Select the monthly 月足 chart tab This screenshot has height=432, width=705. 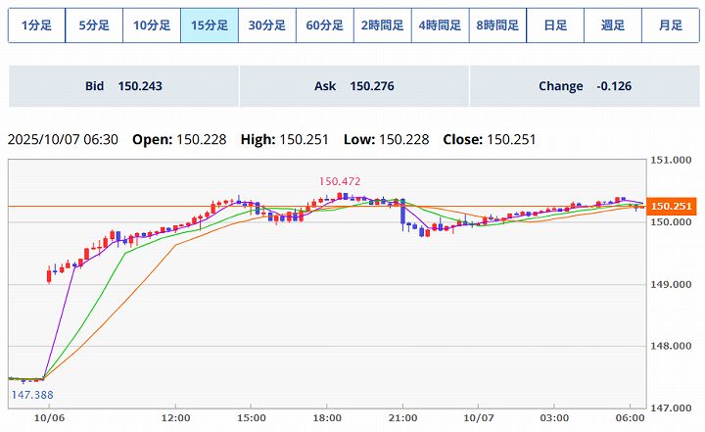pyautogui.click(x=671, y=25)
